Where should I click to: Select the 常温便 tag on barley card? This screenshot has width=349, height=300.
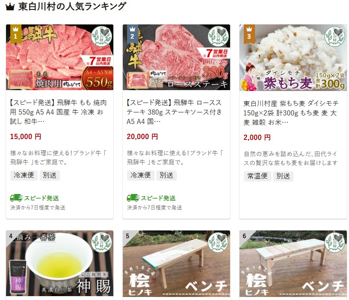click(x=257, y=176)
